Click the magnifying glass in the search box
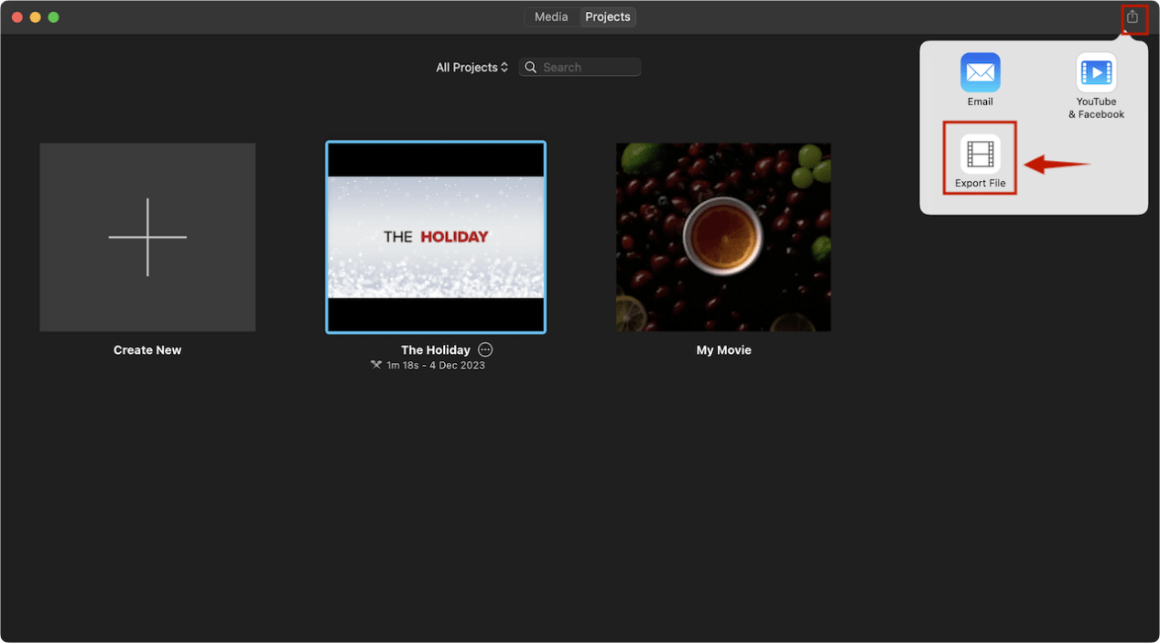The image size is (1160, 643). click(x=531, y=68)
